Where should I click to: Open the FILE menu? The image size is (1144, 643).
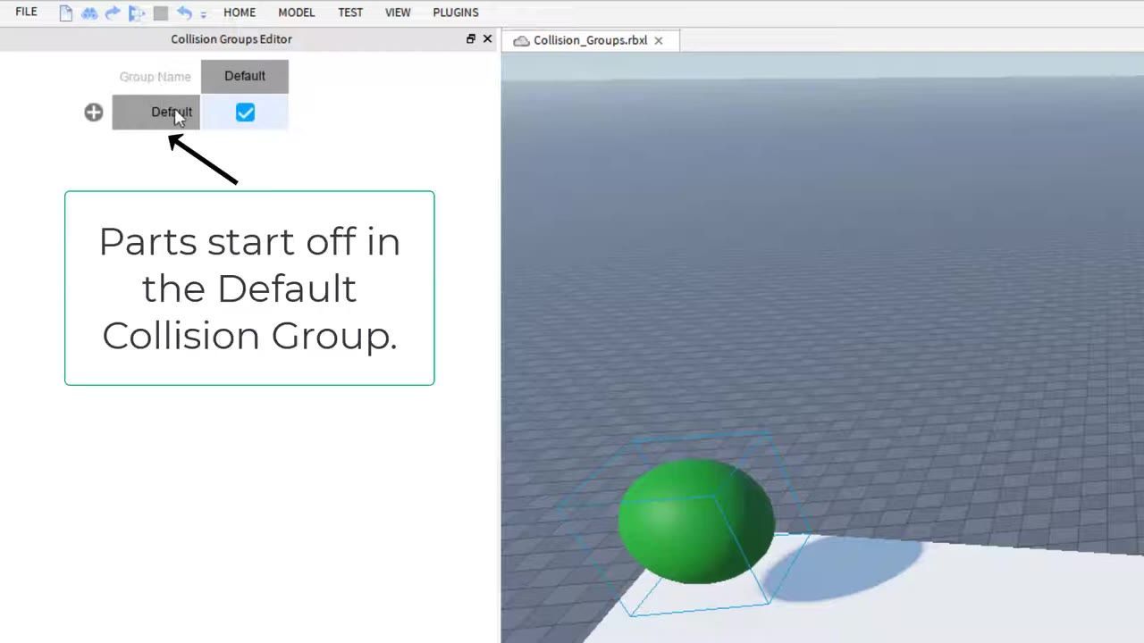point(27,12)
